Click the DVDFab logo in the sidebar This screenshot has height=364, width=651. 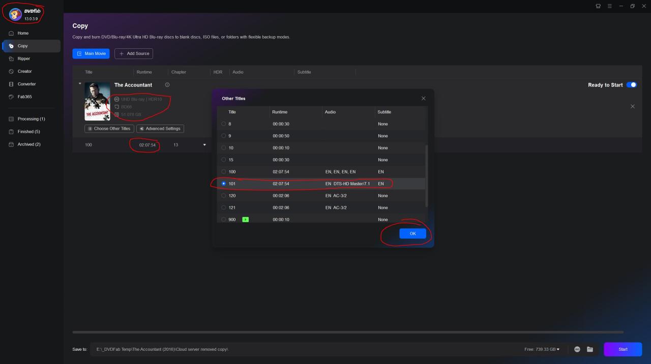tap(16, 14)
